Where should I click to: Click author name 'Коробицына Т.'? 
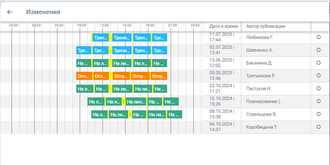tap(261, 127)
